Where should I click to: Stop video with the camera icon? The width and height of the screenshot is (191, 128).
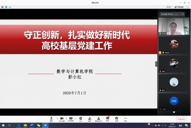(x=62, y=119)
